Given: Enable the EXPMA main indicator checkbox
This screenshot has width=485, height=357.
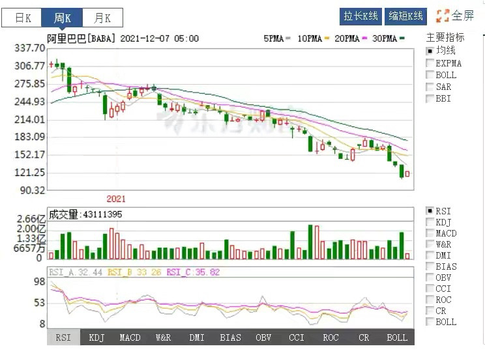Looking at the screenshot, I should (430, 63).
